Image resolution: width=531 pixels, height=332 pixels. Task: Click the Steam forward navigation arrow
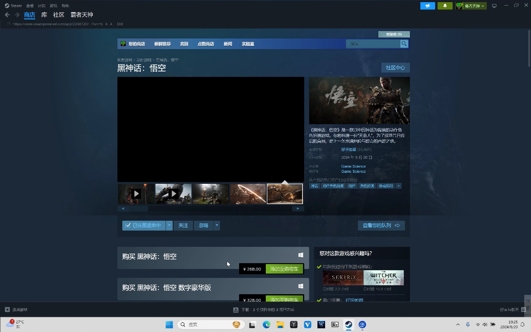17,15
